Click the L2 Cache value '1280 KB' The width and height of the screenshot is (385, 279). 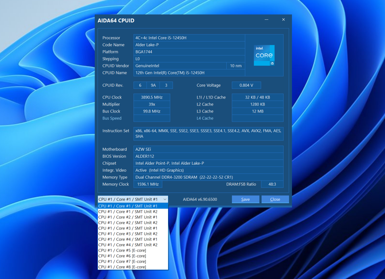(x=258, y=104)
